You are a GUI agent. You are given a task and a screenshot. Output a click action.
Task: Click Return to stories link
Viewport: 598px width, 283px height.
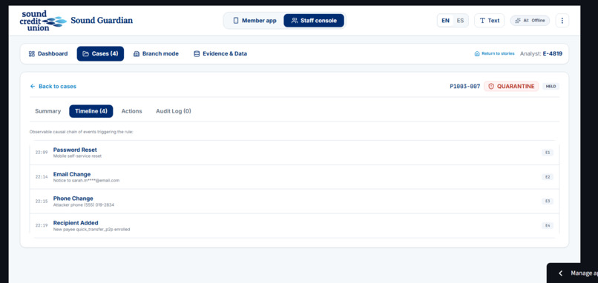click(x=494, y=53)
